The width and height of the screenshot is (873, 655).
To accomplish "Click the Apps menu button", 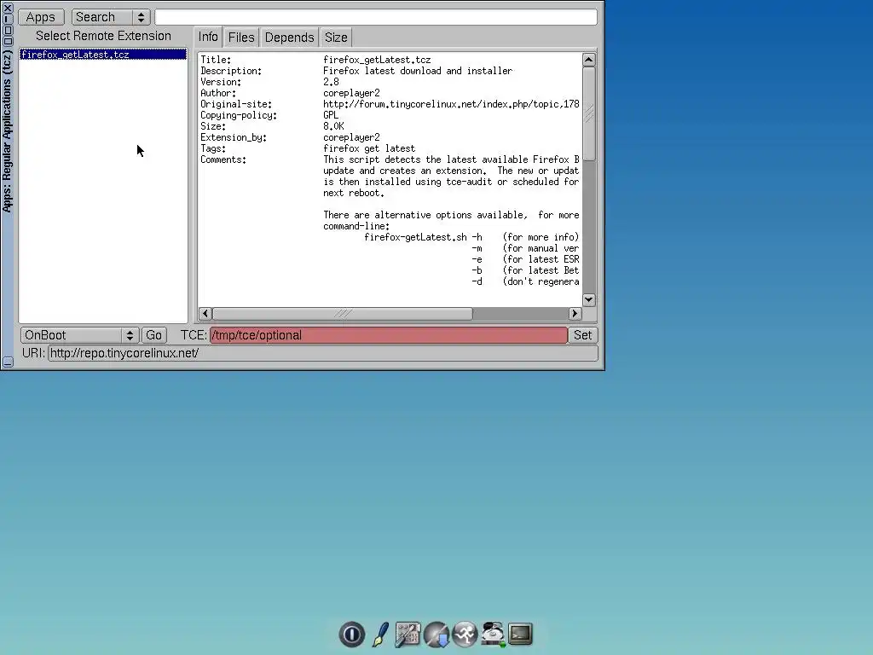I will click(x=41, y=17).
